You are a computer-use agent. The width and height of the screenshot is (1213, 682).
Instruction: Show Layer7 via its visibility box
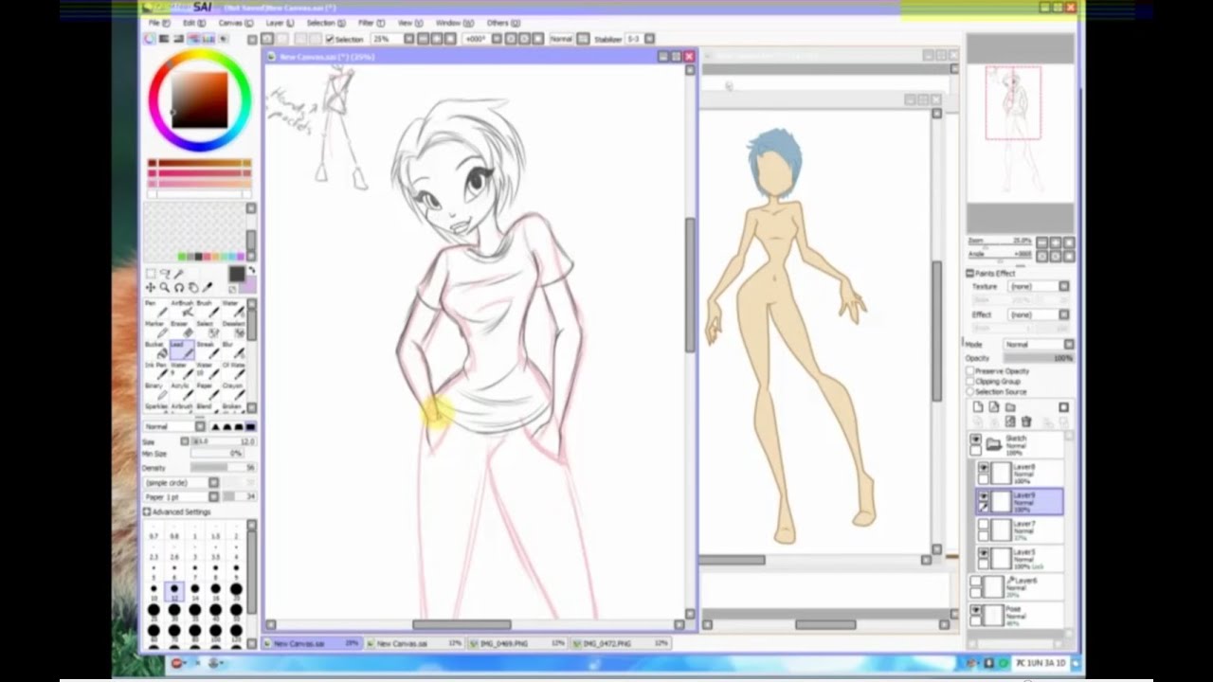point(984,525)
